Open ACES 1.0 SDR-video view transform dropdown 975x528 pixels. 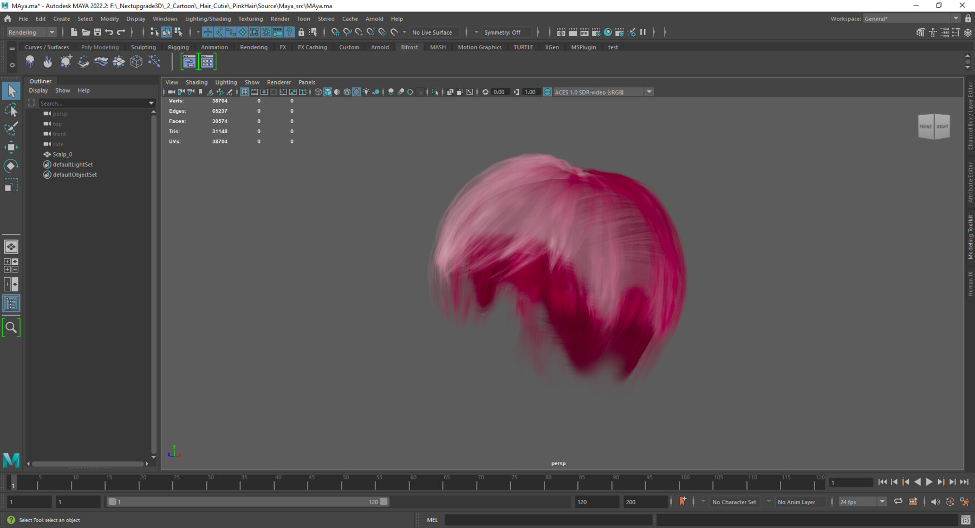click(649, 92)
